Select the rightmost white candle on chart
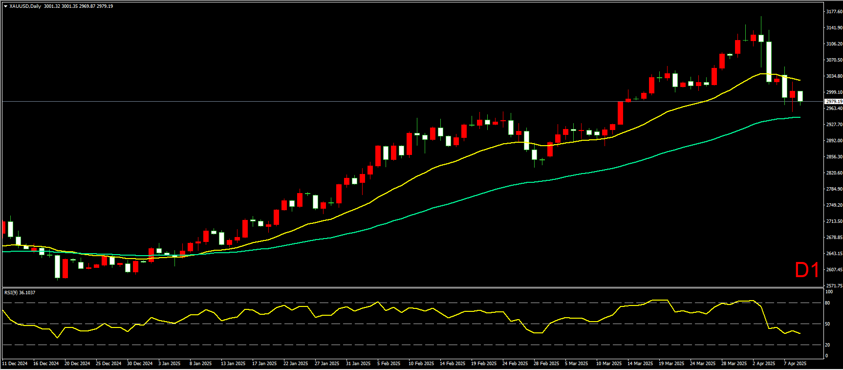Screen dimensions: 843x370 pos(800,96)
